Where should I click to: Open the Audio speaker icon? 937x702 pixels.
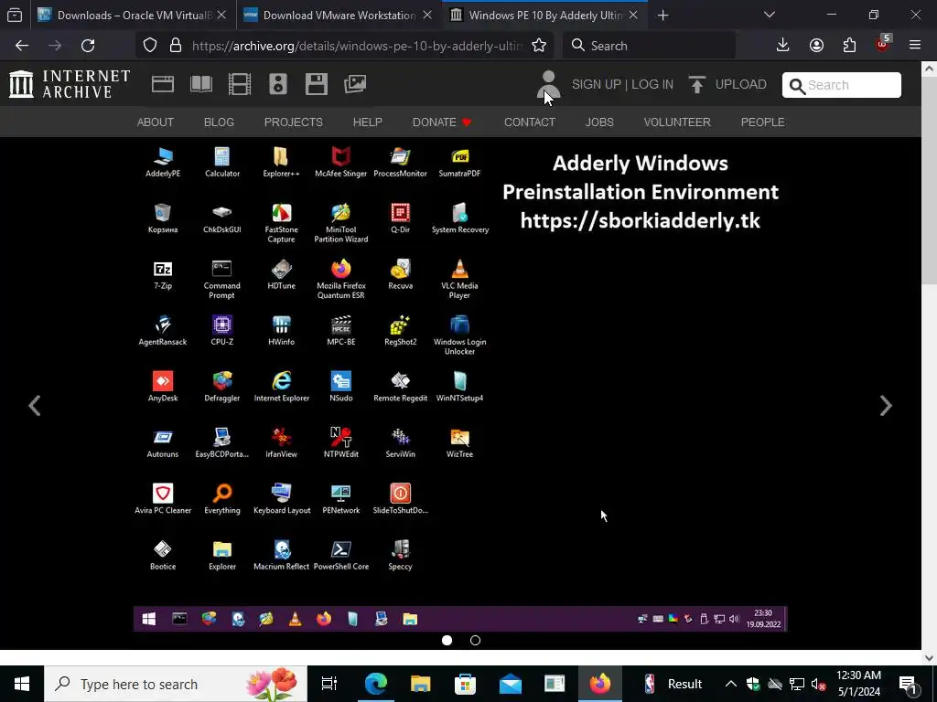(x=278, y=84)
